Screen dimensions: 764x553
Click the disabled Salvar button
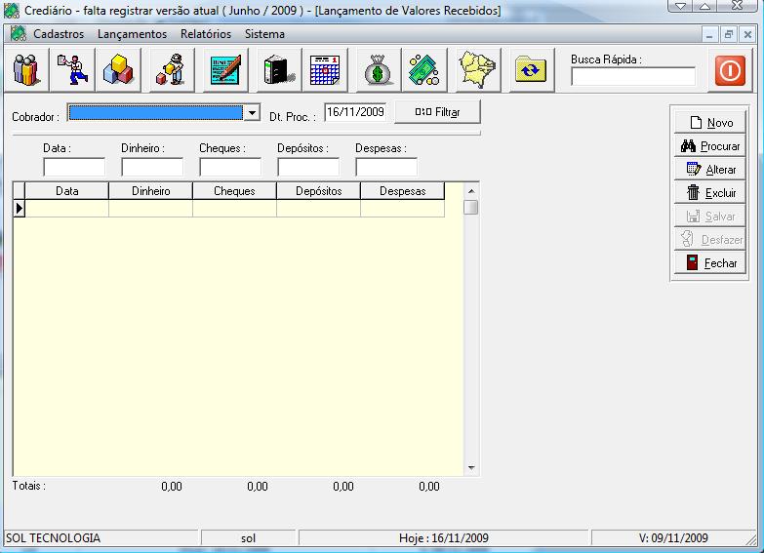(x=710, y=216)
